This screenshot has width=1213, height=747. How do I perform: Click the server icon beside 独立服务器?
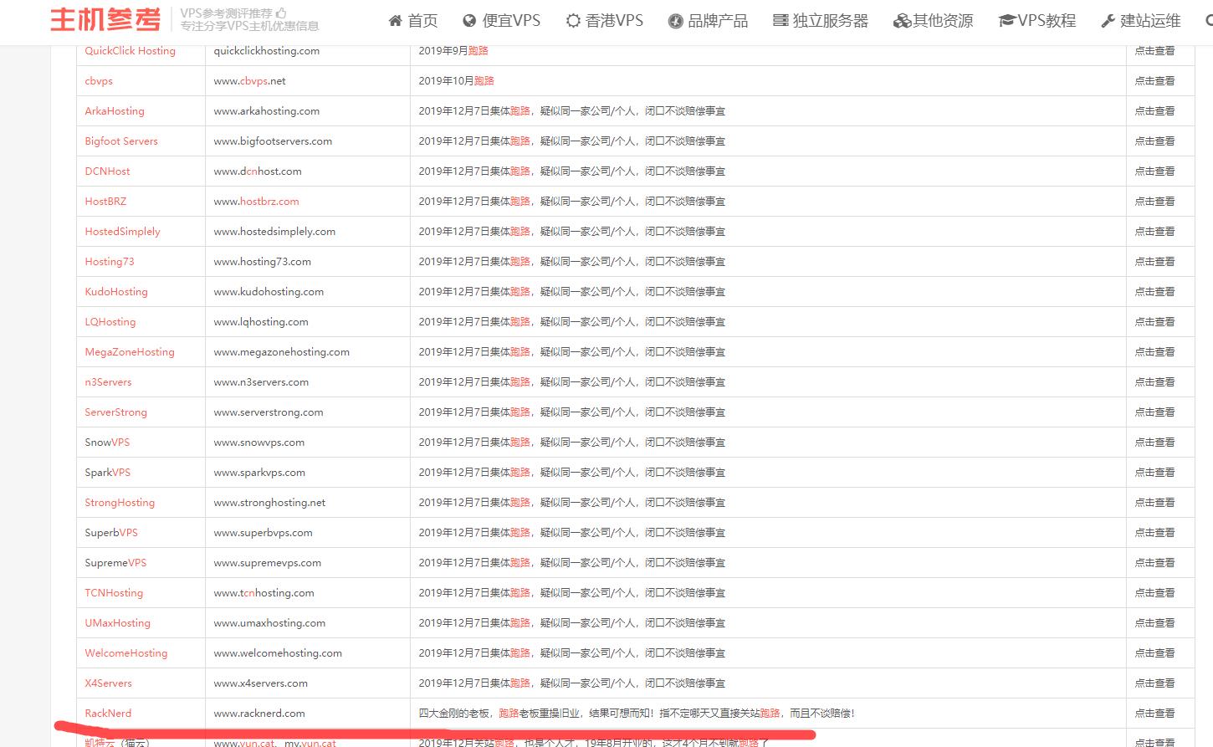pyautogui.click(x=781, y=21)
